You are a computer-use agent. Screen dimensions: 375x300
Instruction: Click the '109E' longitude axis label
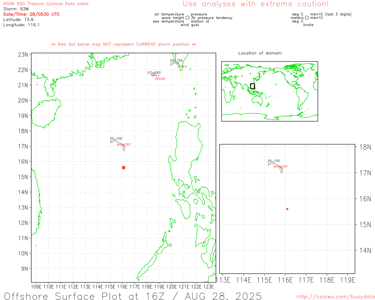pyautogui.click(x=36, y=287)
